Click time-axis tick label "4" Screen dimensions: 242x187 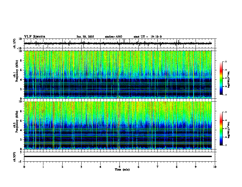click(101, 167)
